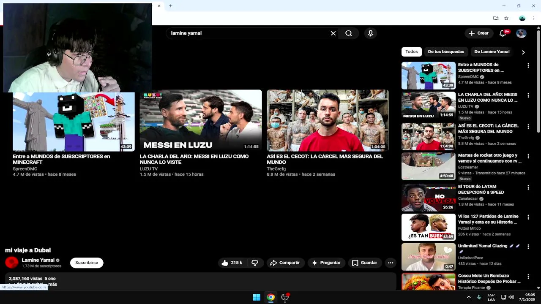The height and width of the screenshot is (304, 541).
Task: Open options for Unlimited Yamal Glazing video
Action: coord(528,247)
